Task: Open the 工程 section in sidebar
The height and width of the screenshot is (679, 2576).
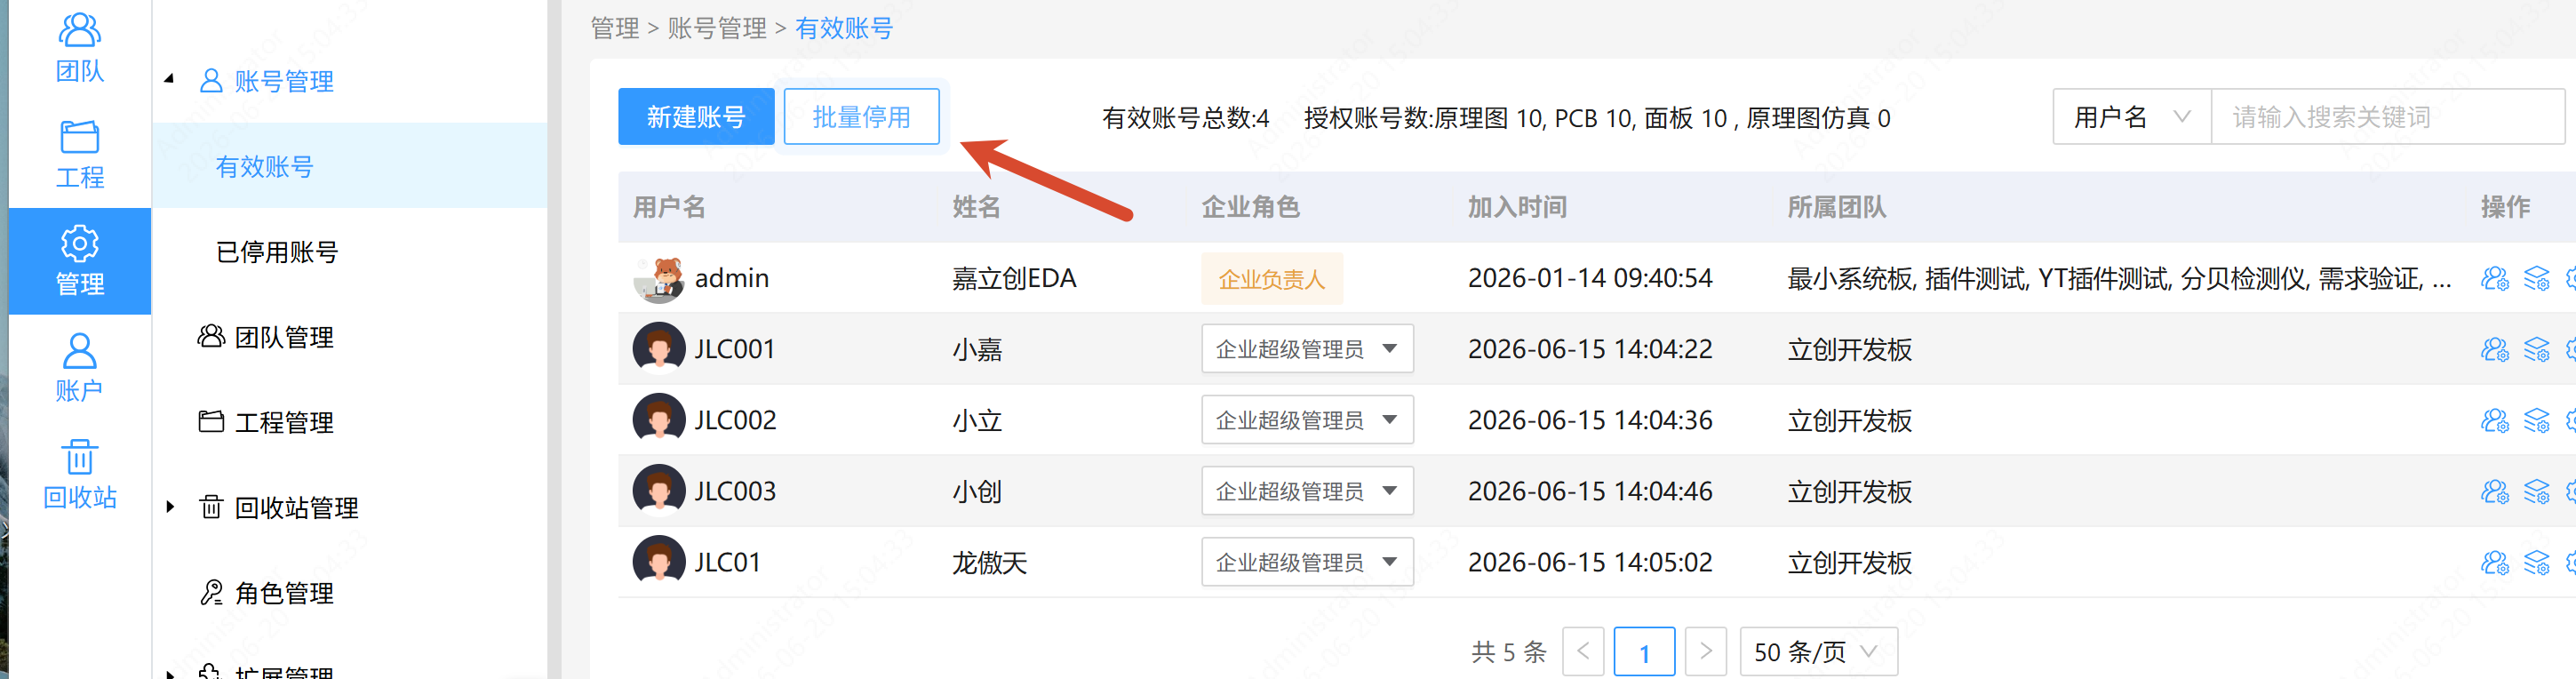Action: [80, 155]
